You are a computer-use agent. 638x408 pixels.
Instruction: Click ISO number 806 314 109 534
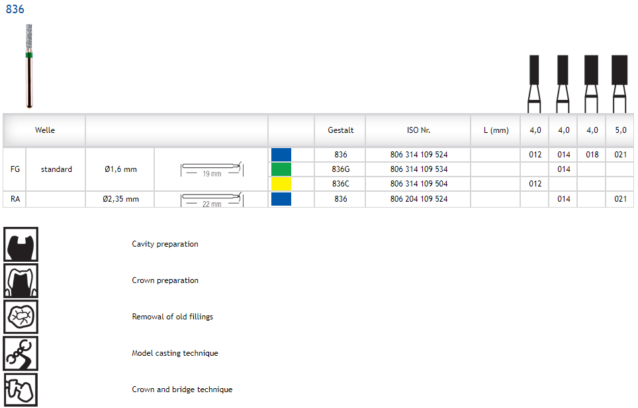(419, 169)
